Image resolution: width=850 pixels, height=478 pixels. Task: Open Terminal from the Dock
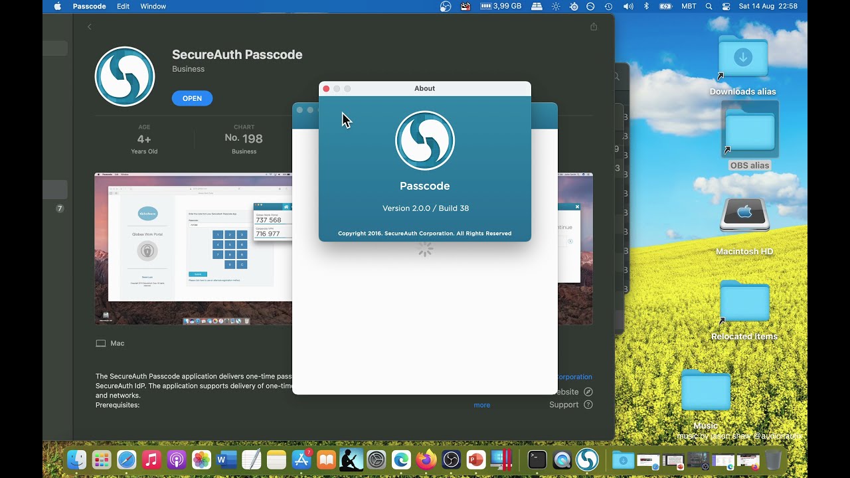pyautogui.click(x=537, y=459)
